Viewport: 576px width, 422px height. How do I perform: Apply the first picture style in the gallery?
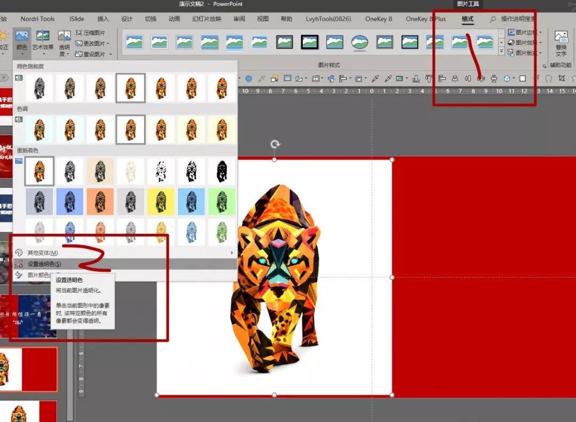point(134,42)
